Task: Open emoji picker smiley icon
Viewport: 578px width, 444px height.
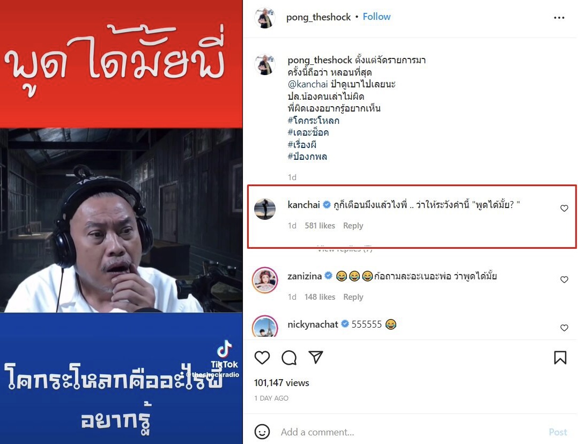Action: coord(262,432)
